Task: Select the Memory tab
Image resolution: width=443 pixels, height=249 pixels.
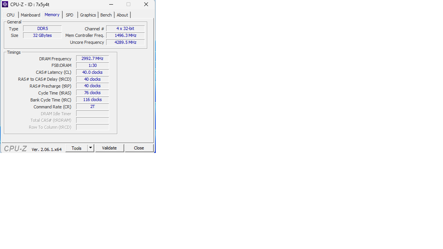Action: click(x=52, y=15)
